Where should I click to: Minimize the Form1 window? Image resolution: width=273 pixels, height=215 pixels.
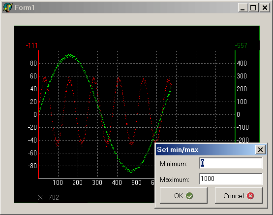tap(243, 7)
